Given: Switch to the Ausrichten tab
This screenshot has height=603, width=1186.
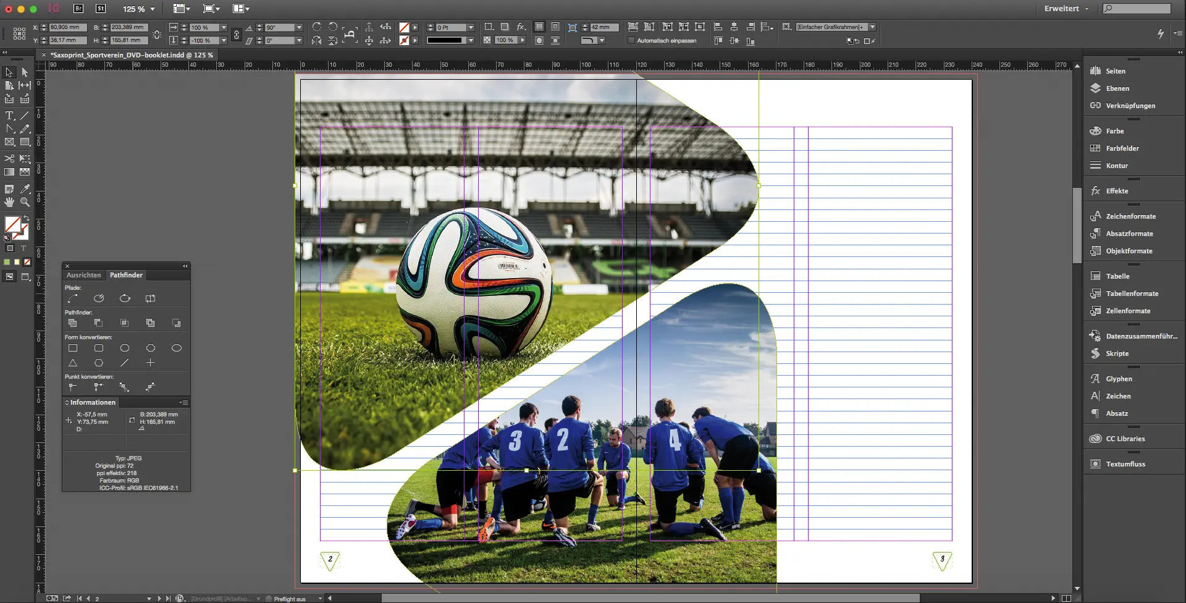Looking at the screenshot, I should point(83,275).
